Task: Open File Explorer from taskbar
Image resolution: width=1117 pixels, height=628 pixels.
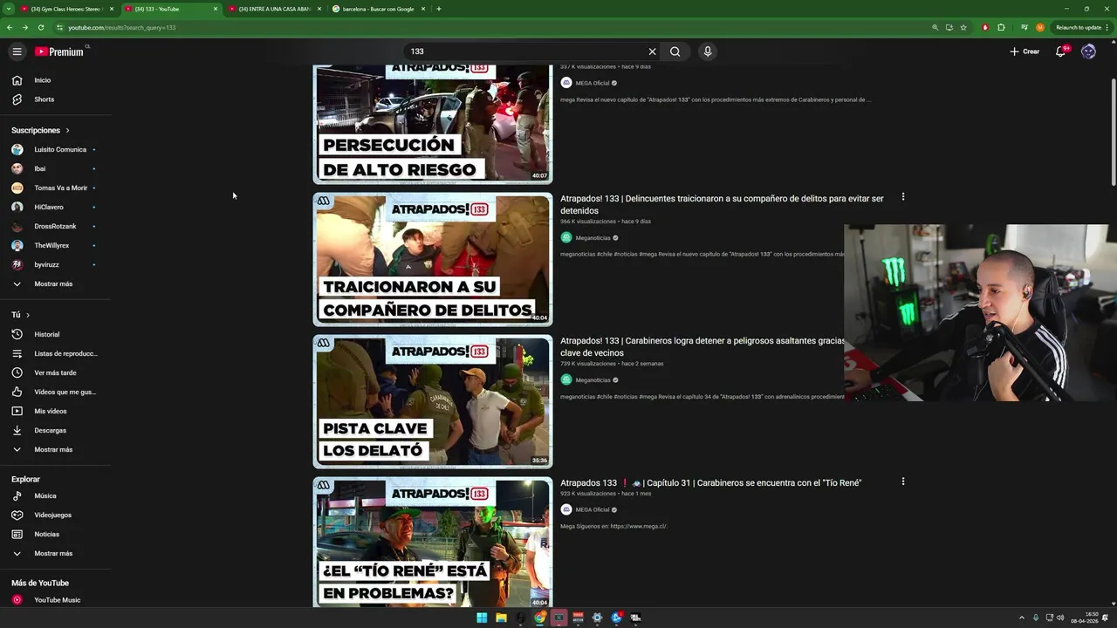Action: (x=501, y=618)
